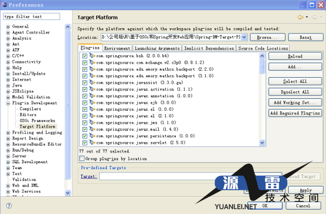Expand the Run/Debug node
Viewport: 326px width, 214px height.
[8, 150]
